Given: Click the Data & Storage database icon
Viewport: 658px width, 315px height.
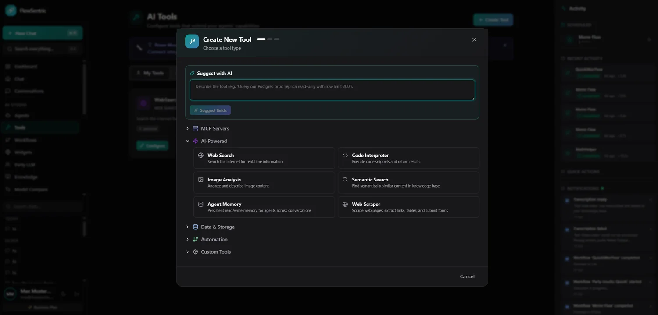Looking at the screenshot, I should tap(196, 227).
